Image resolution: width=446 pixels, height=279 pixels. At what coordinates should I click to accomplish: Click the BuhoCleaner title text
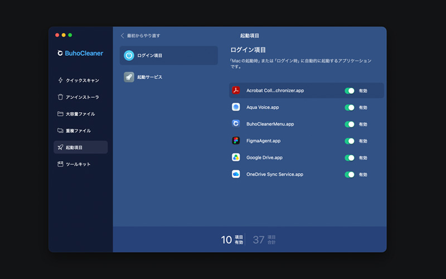pyautogui.click(x=84, y=53)
